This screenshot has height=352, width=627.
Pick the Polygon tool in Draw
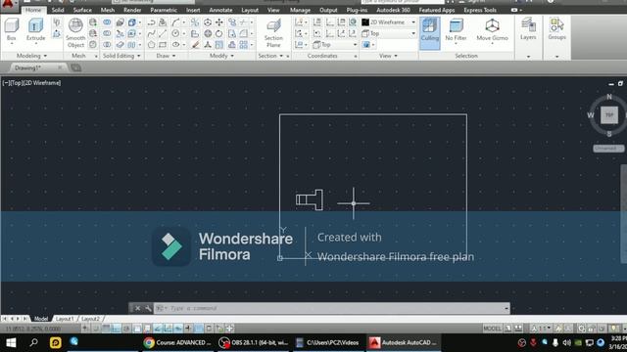point(151,45)
